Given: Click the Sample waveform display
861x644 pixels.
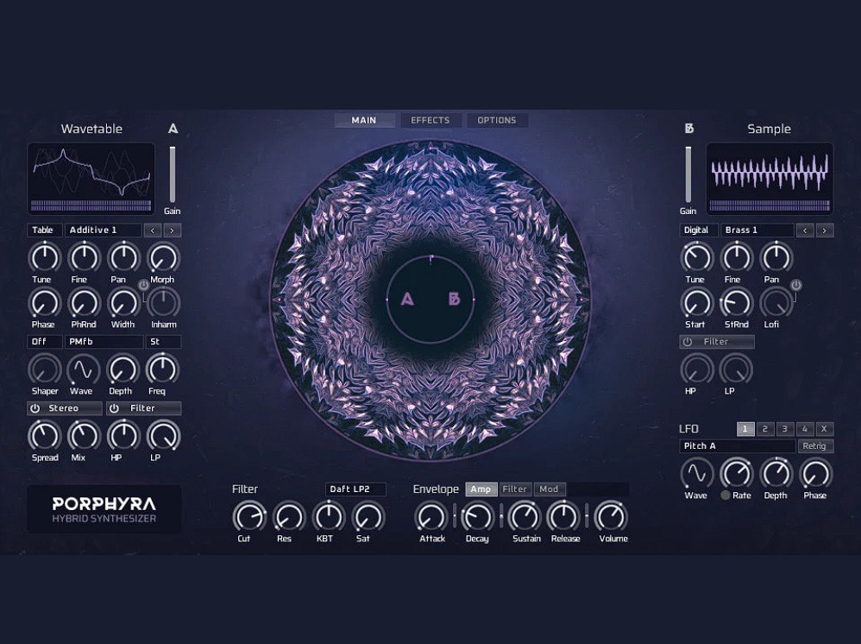Looking at the screenshot, I should [770, 178].
